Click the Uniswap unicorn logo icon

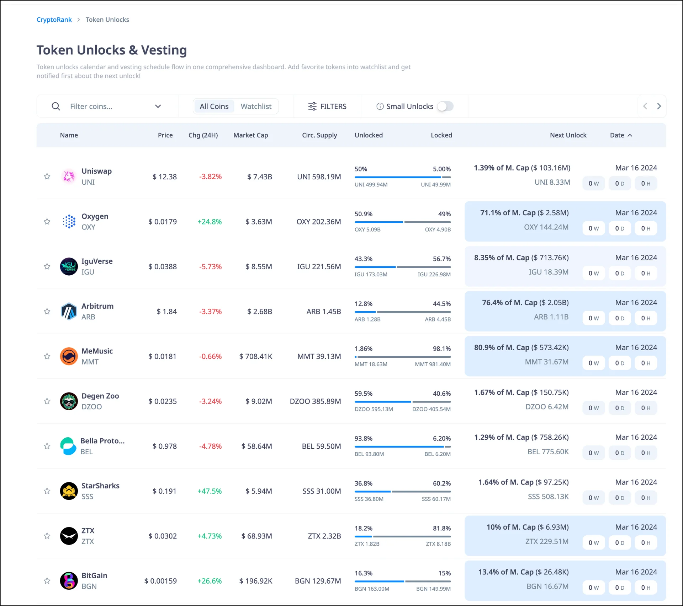tap(69, 177)
